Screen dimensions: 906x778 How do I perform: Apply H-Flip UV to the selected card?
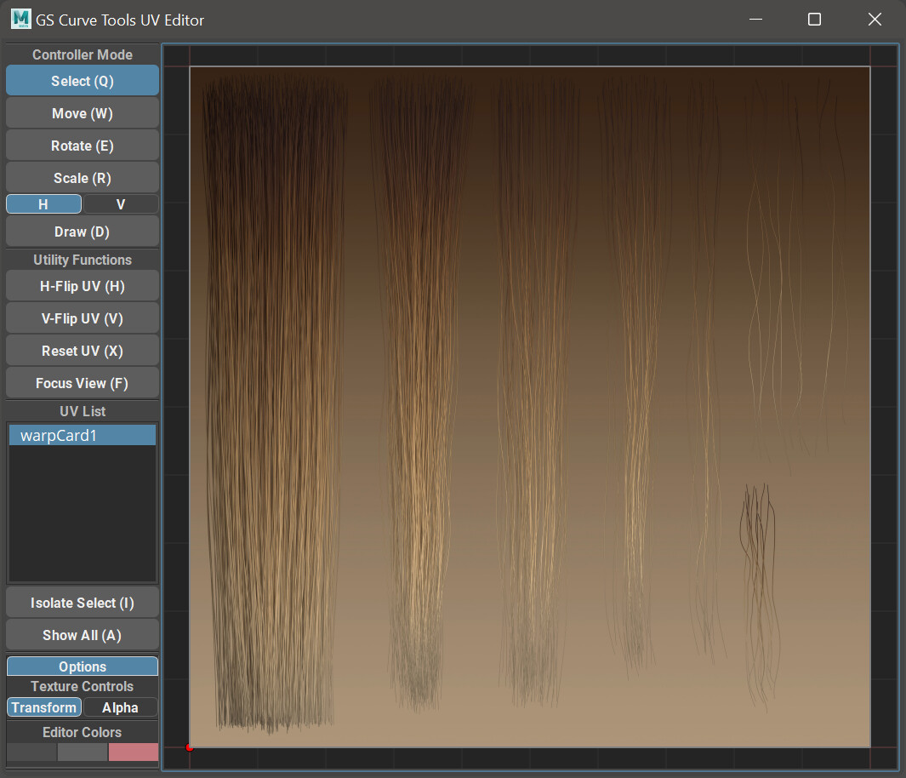82,285
